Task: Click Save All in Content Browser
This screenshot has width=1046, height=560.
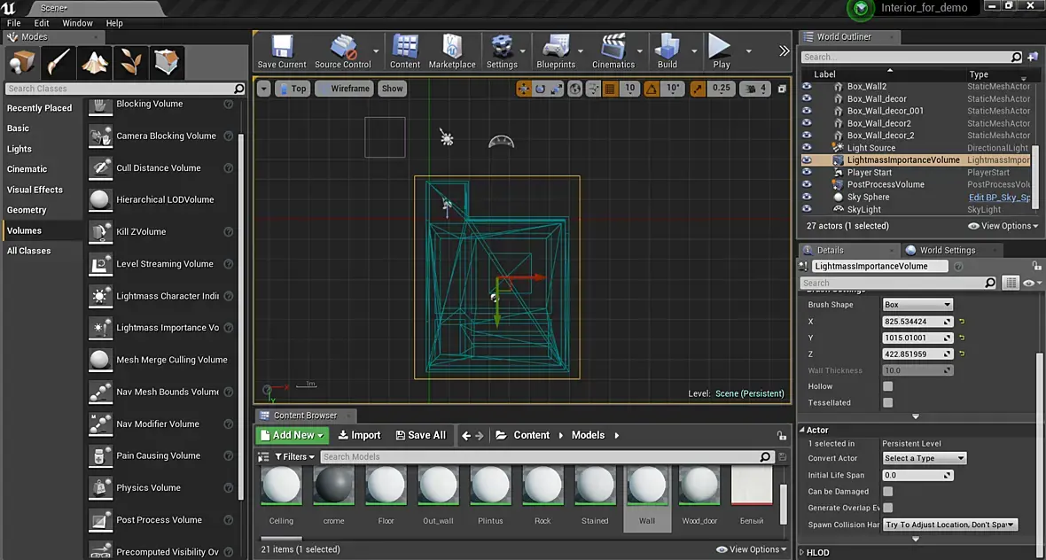Action: (x=419, y=435)
